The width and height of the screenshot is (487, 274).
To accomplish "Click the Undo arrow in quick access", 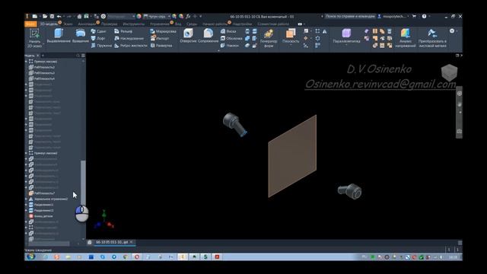I will (x=59, y=16).
